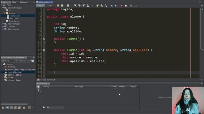Open POO.java in the Projects tree
204x114 pixels.
[14, 18]
